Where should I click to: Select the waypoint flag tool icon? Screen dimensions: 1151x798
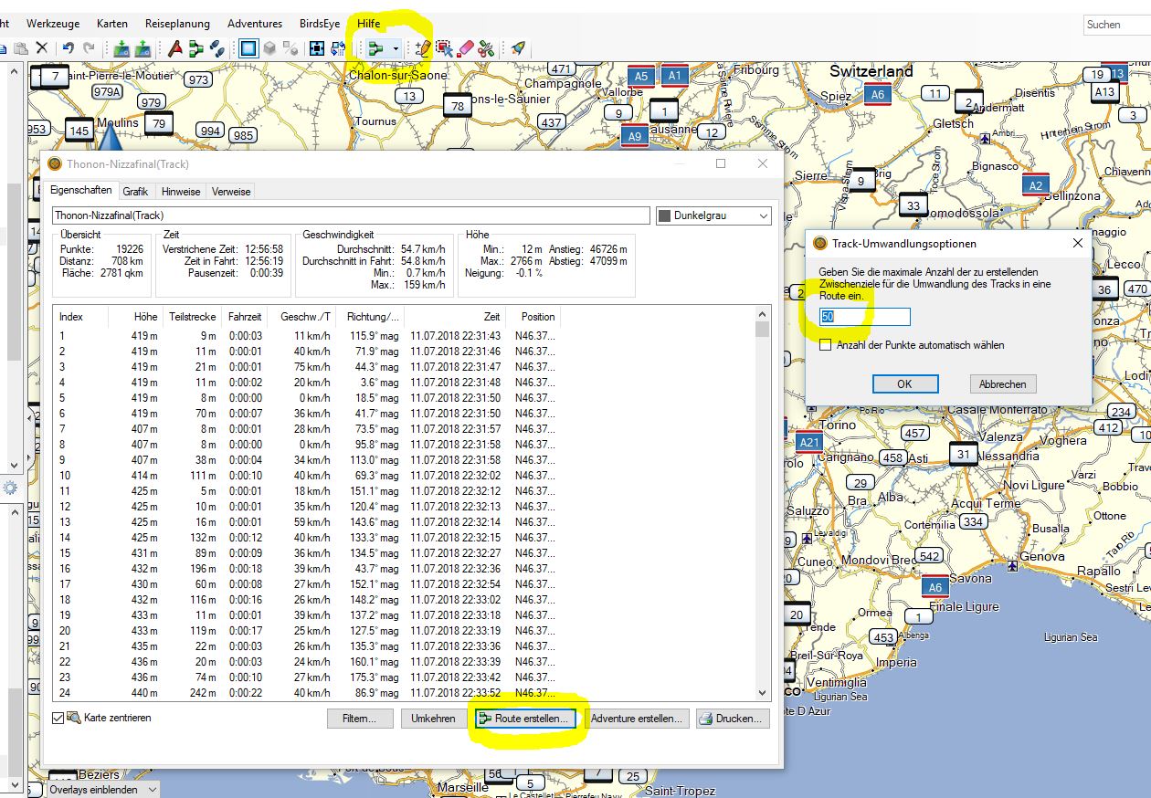pyautogui.click(x=174, y=48)
